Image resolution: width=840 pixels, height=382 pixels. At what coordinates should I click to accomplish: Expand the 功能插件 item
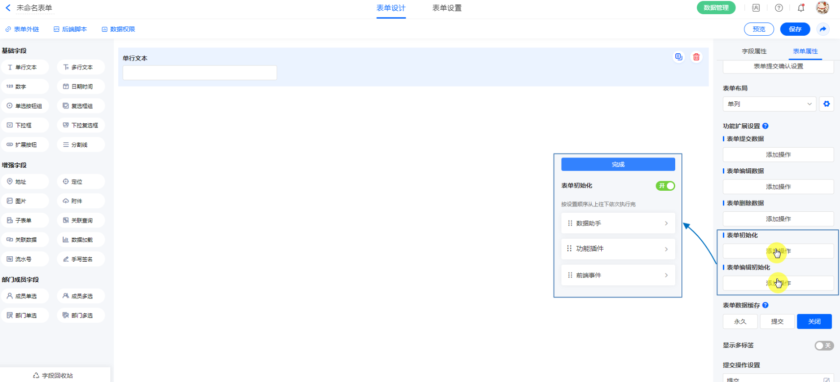pos(618,249)
